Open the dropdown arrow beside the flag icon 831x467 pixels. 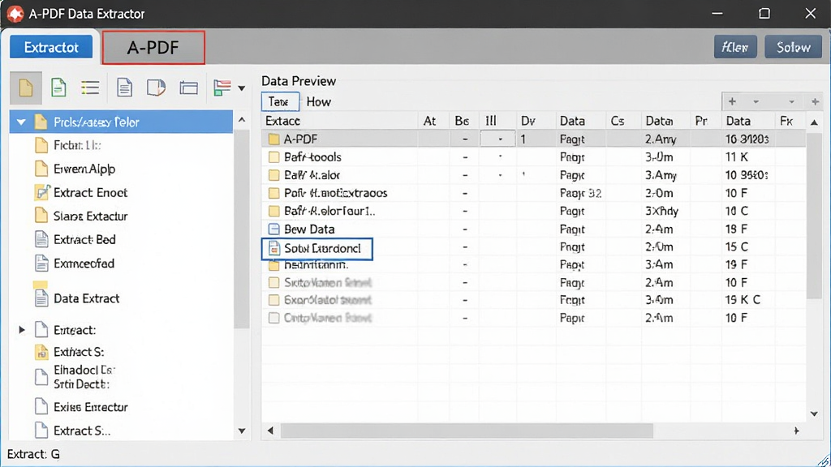click(x=242, y=88)
